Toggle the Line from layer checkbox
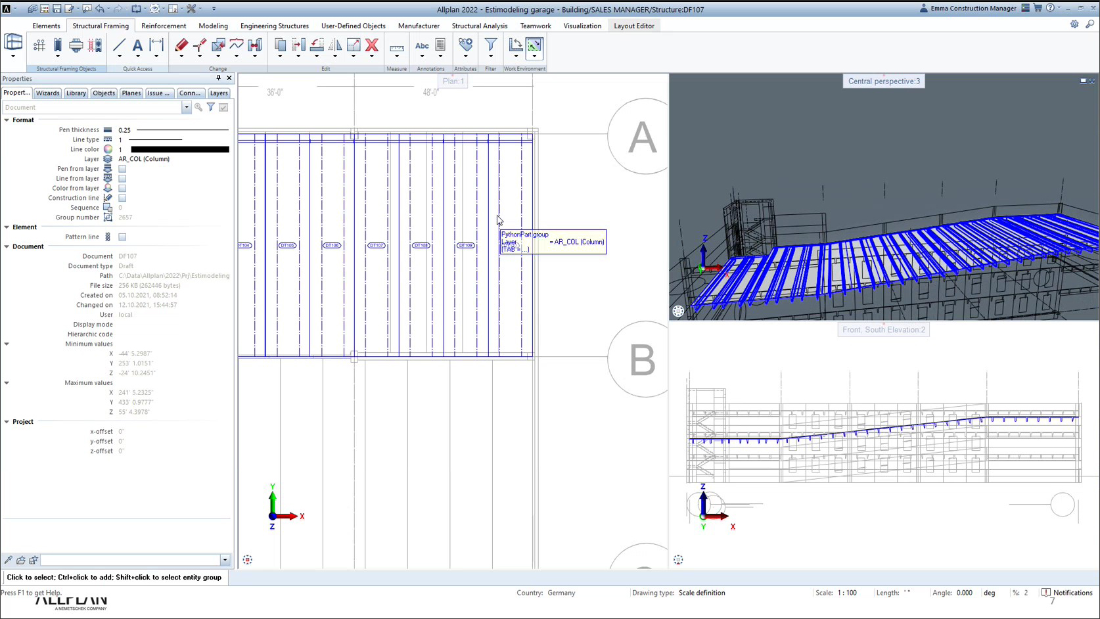Viewport: 1100px width, 619px height. click(x=122, y=179)
